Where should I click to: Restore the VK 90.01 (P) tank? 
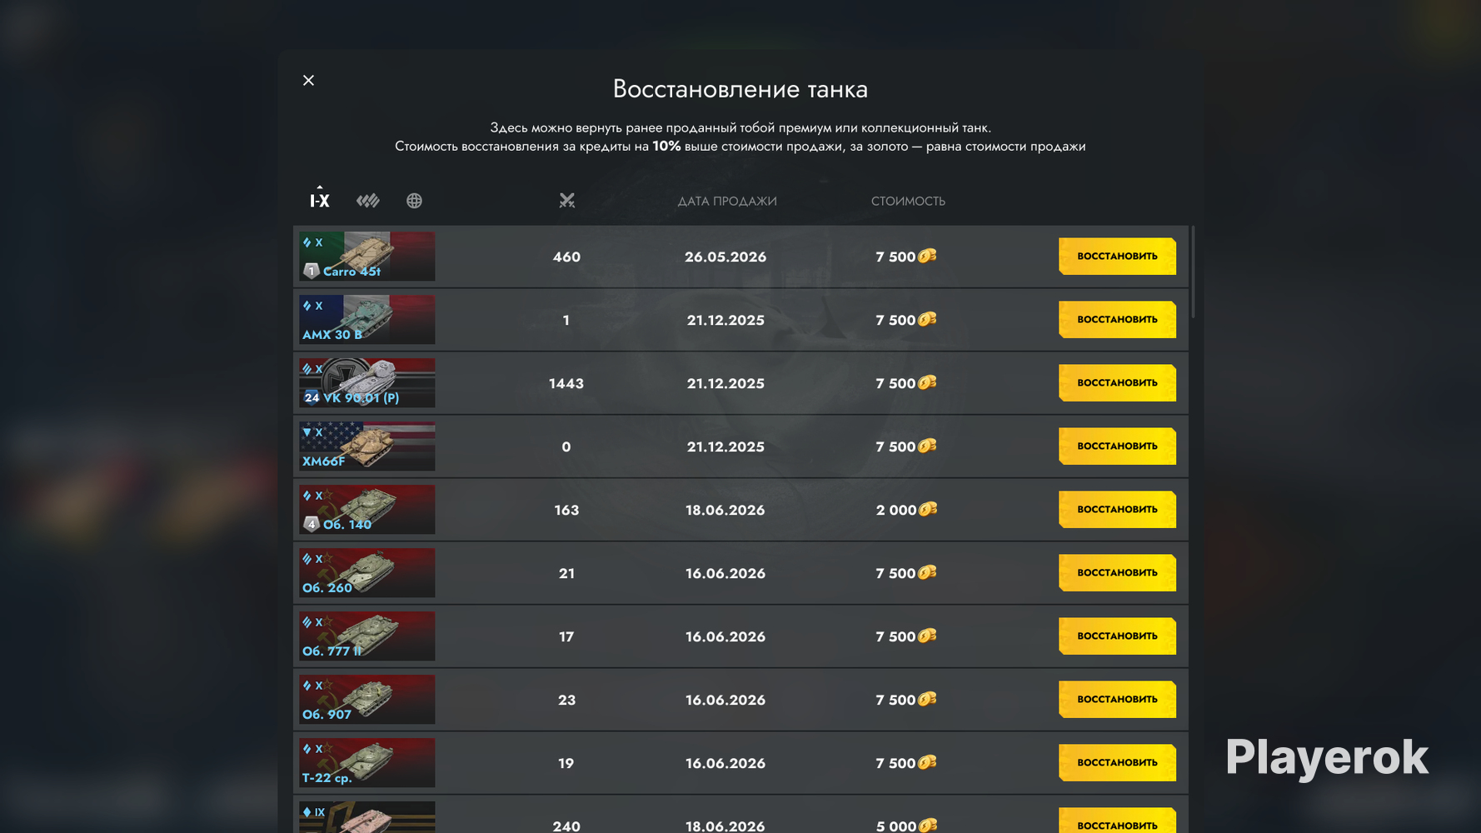(x=1117, y=383)
